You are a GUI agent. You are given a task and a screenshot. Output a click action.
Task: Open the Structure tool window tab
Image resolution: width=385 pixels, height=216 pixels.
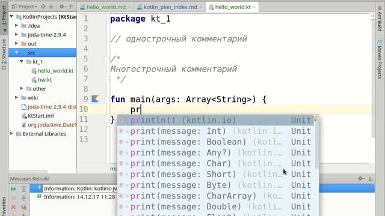4,55
